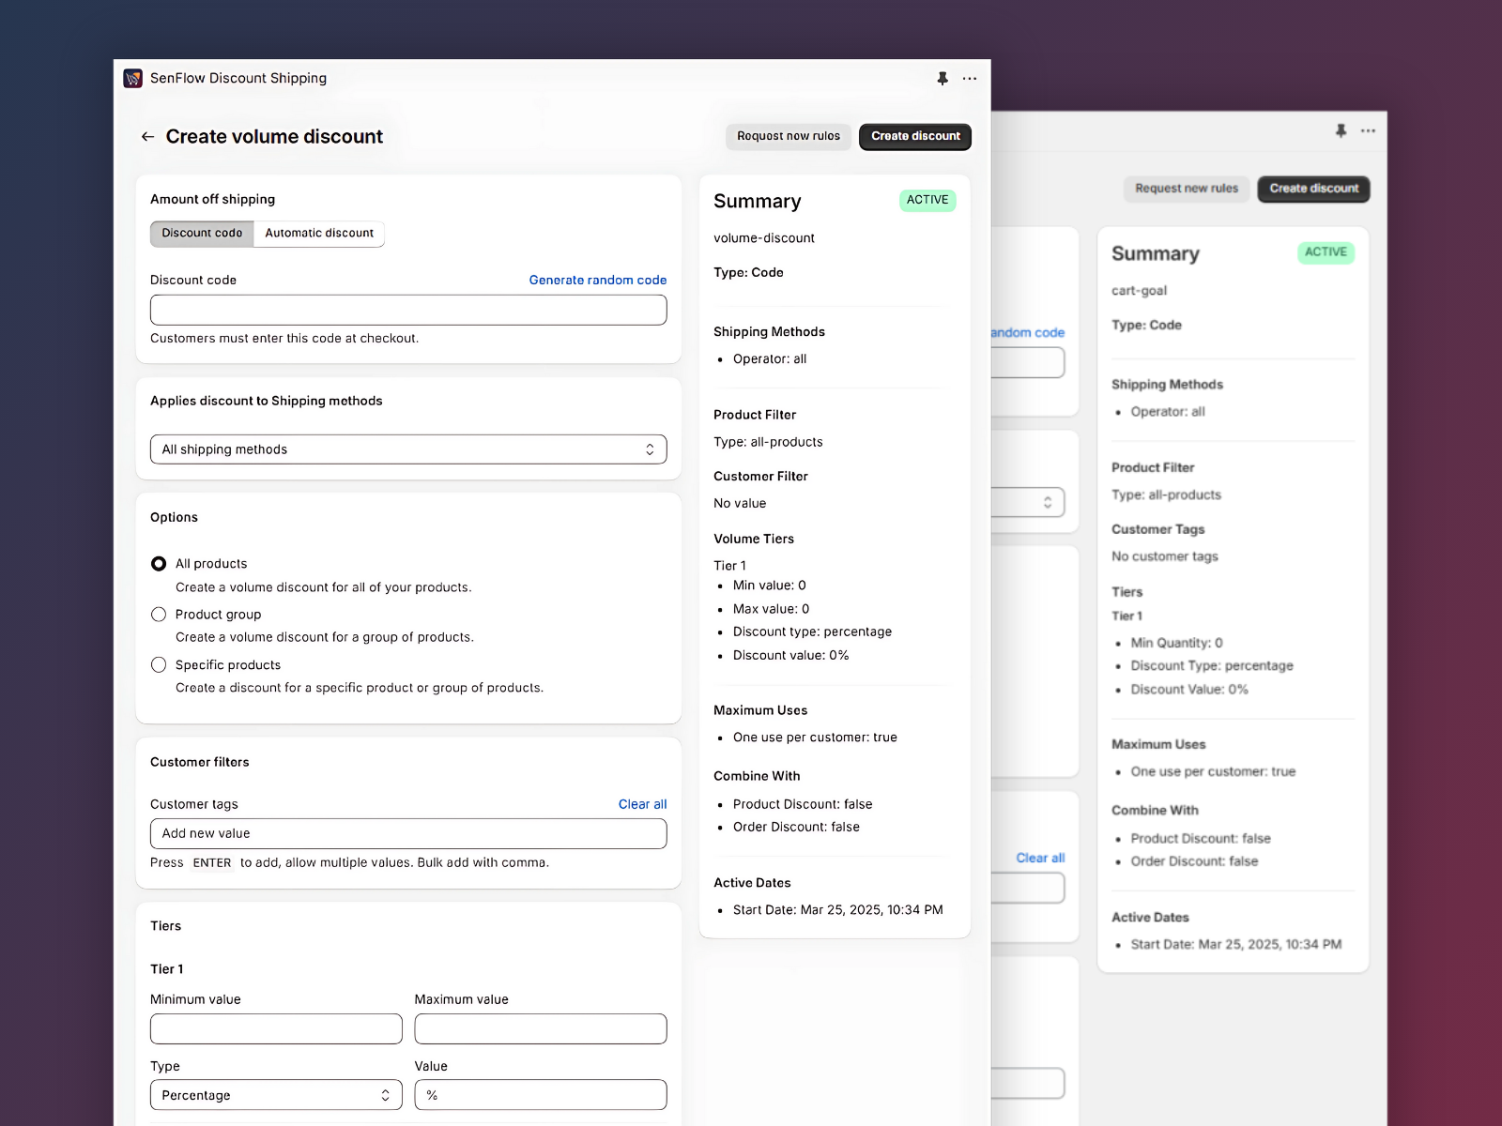Click the volume-discount text in Summary
Image resolution: width=1502 pixels, height=1126 pixels.
(764, 238)
